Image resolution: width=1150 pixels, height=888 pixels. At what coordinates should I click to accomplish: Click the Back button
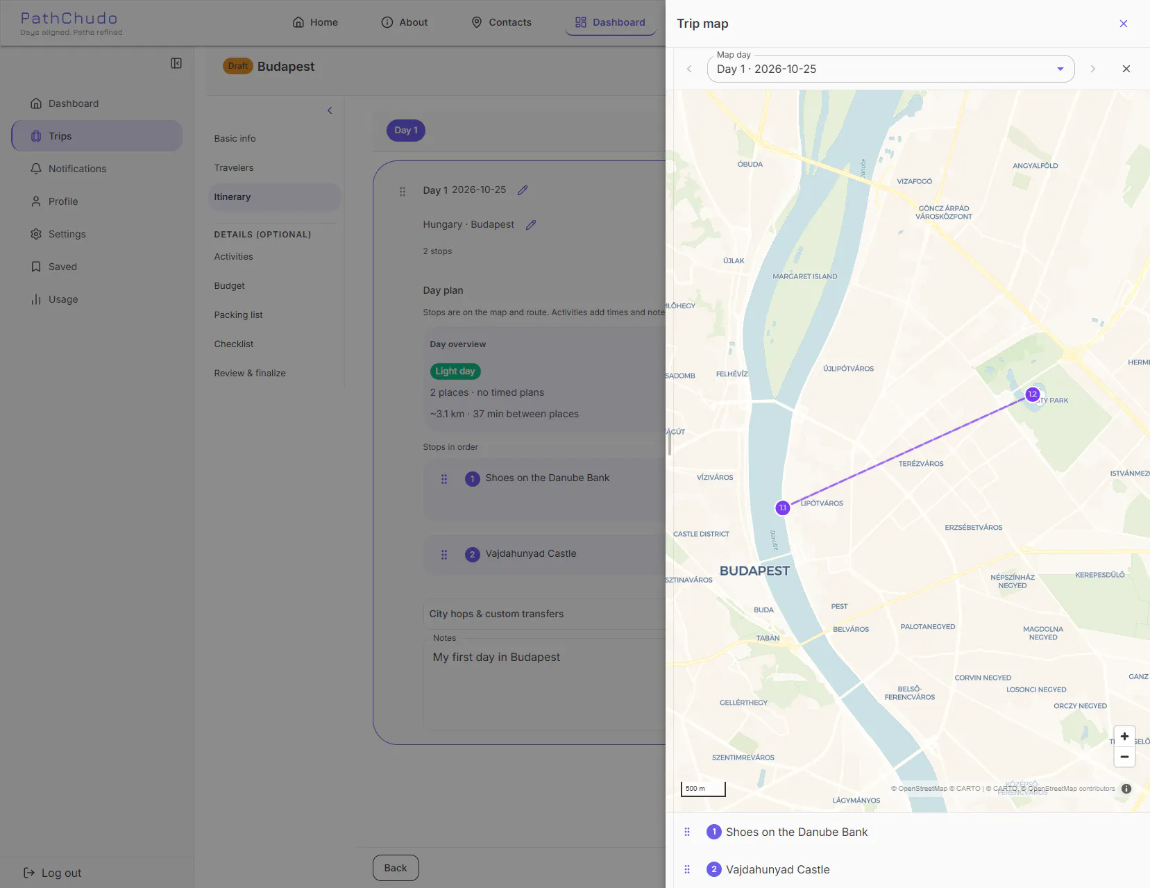pyautogui.click(x=396, y=868)
